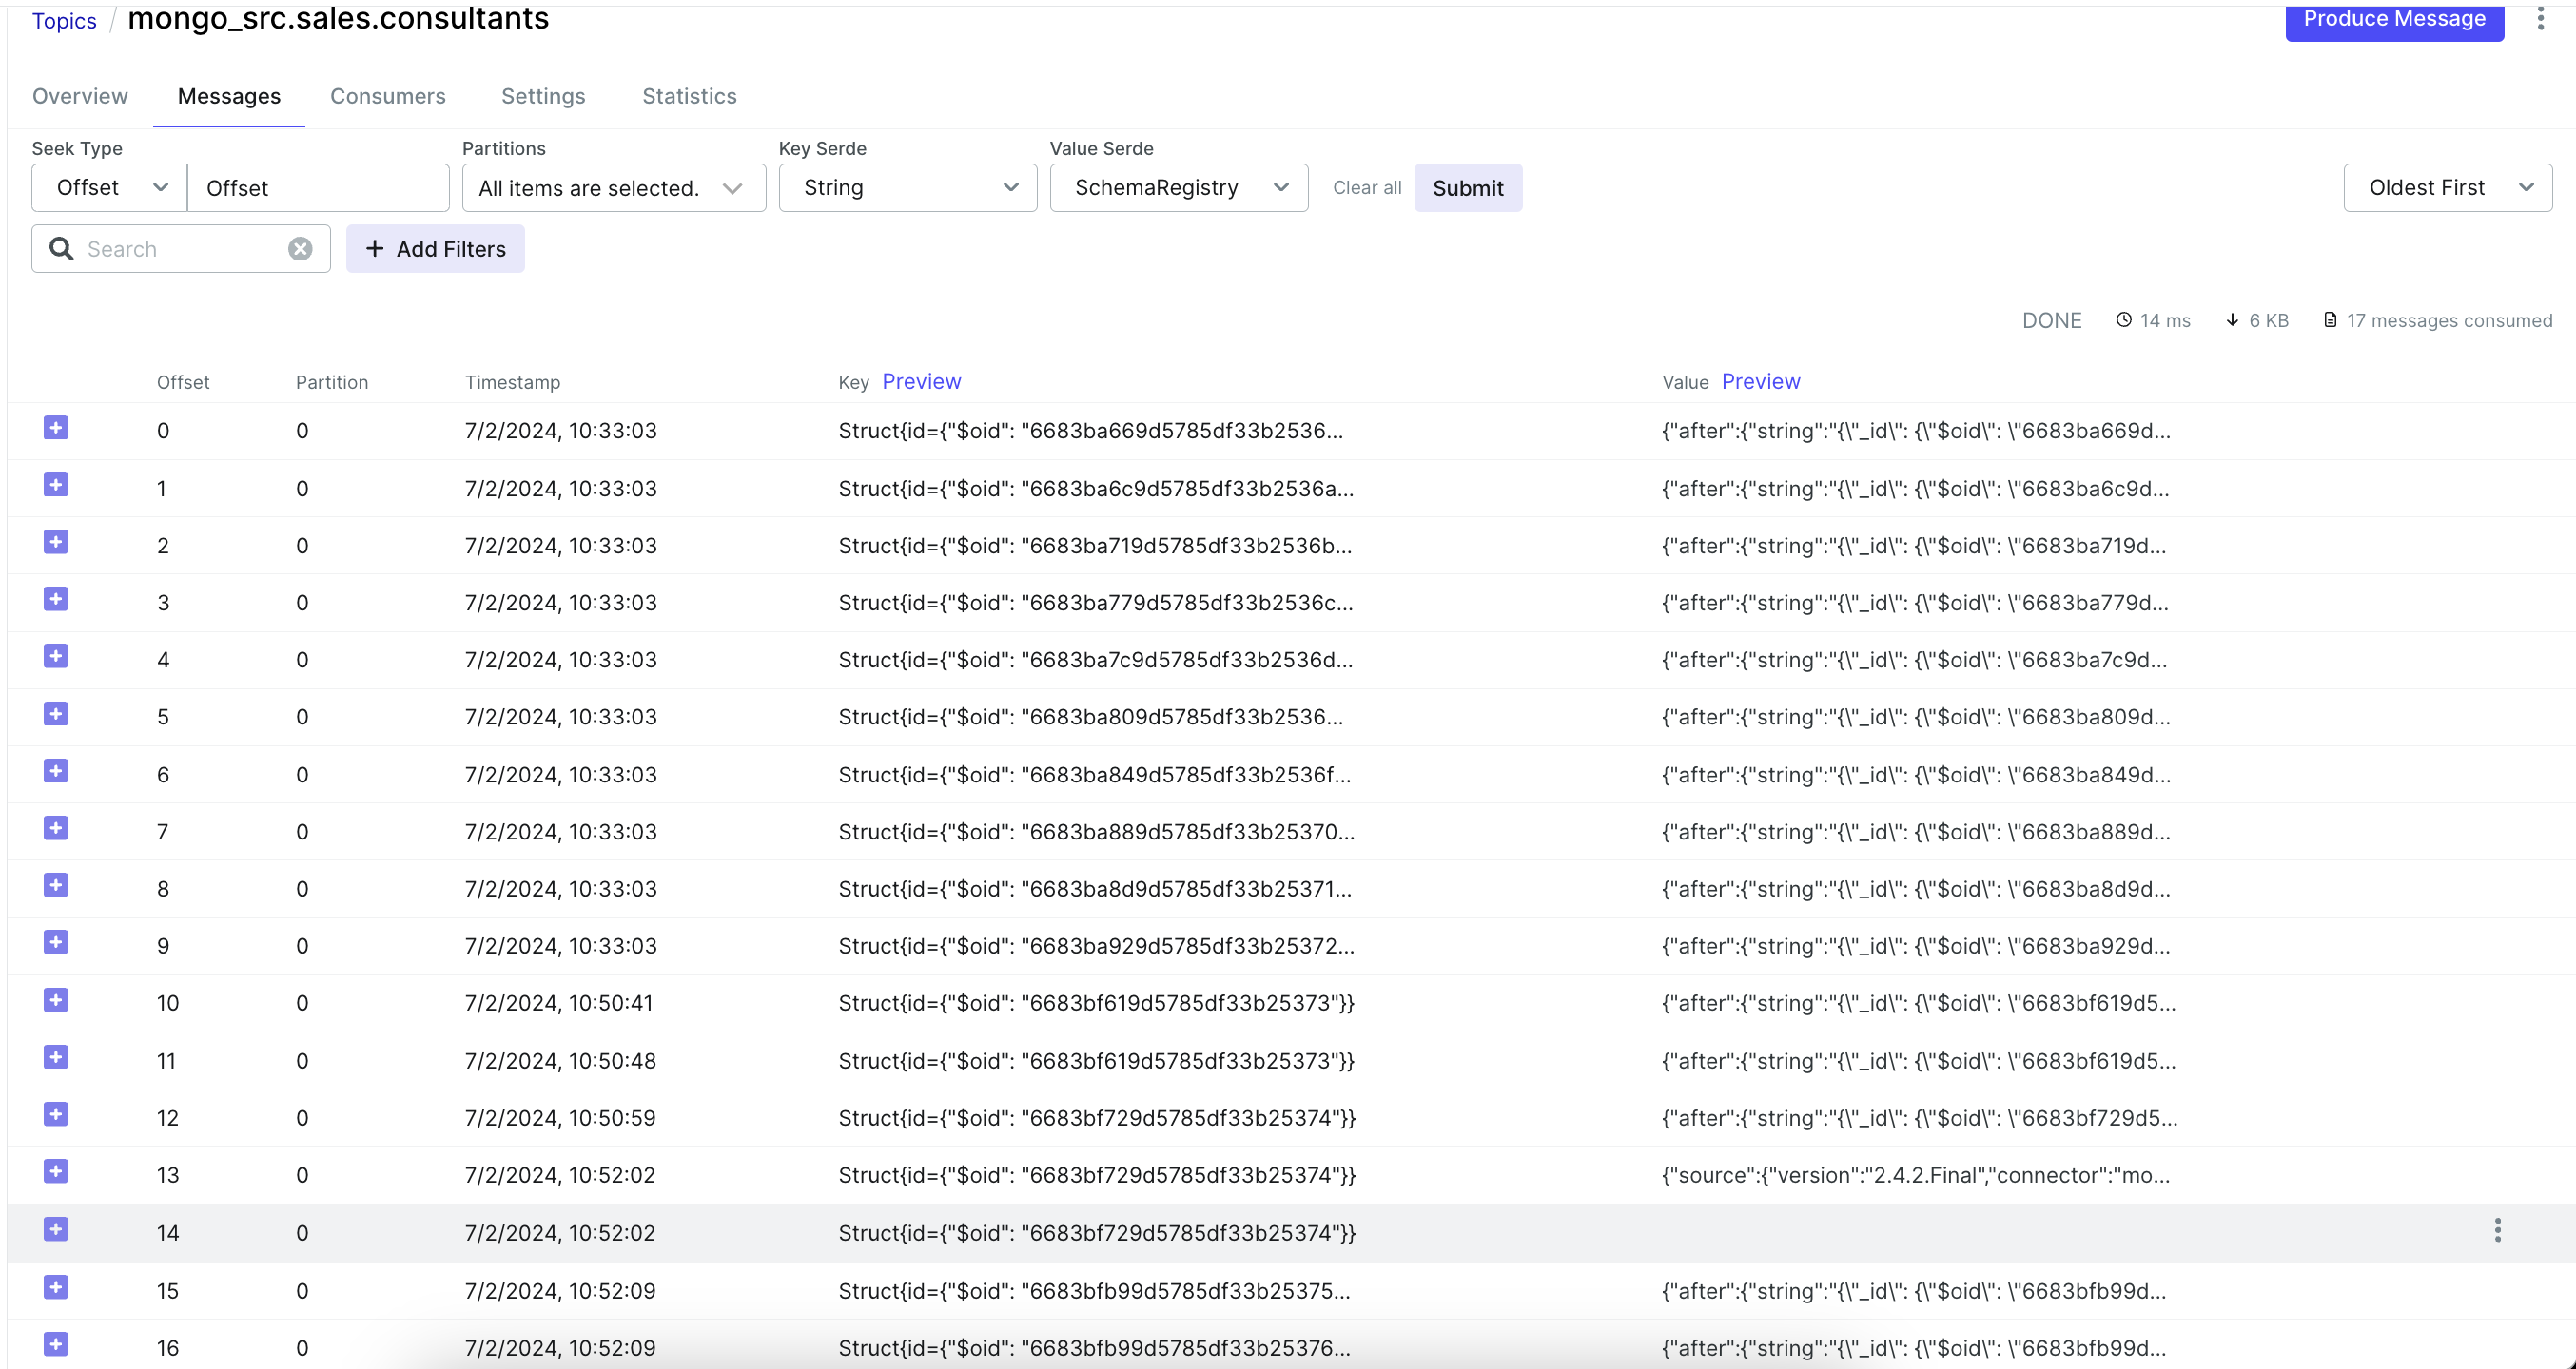This screenshot has width=2576, height=1369.
Task: Click the plus icon for offset 10
Action: coord(56,1000)
